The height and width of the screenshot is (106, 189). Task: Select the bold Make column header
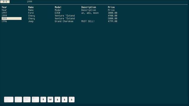(31, 7)
